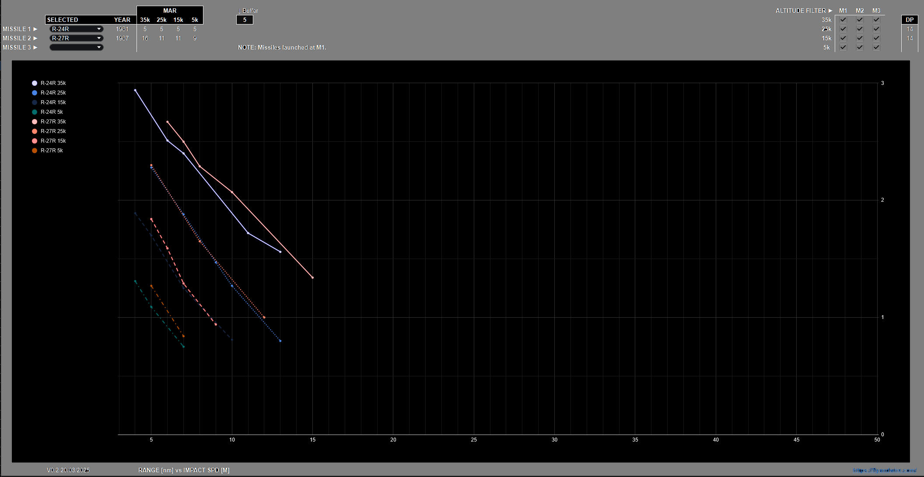The height and width of the screenshot is (477, 924).
Task: Click the DP column header box
Action: pyautogui.click(x=910, y=20)
